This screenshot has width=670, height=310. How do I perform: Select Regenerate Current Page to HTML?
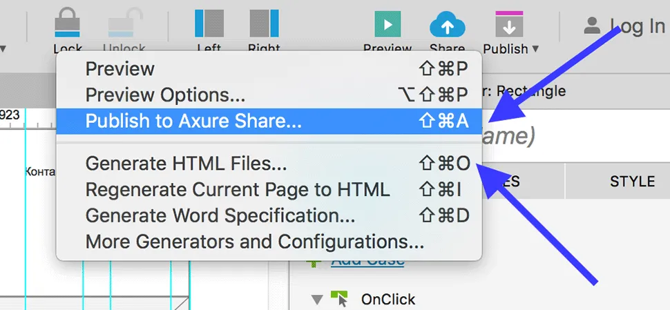238,189
